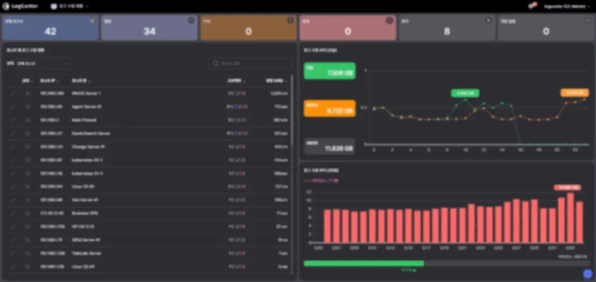Image resolution: width=596 pixels, height=282 pixels.
Task: Click the dashboard icon in the top menu
Action: pyautogui.click(x=55, y=6)
